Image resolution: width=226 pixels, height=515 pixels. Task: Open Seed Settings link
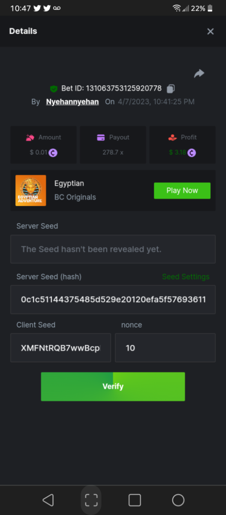pyautogui.click(x=186, y=277)
